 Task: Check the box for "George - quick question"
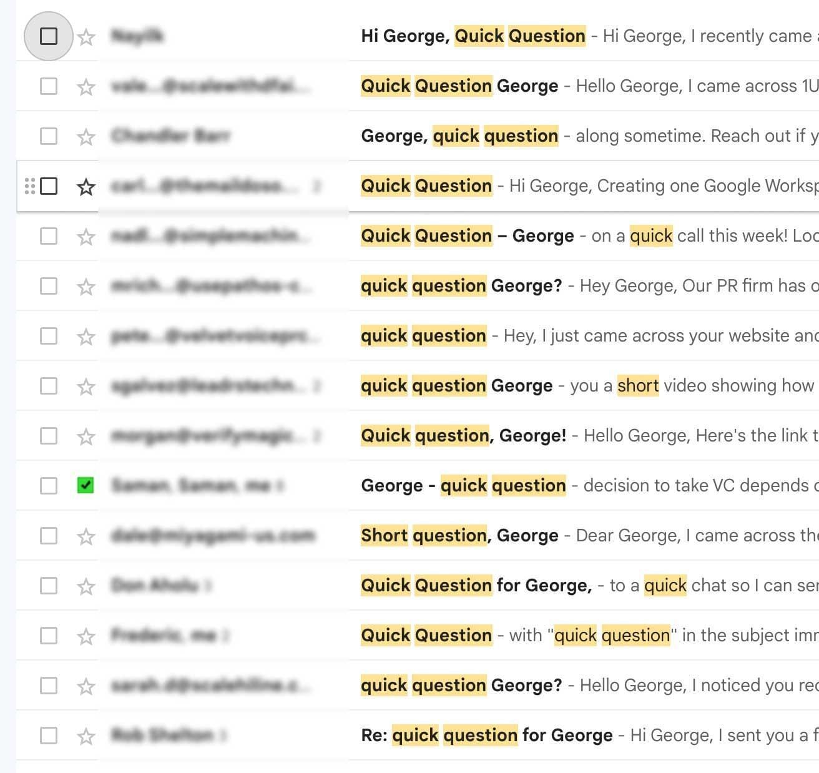click(x=49, y=486)
